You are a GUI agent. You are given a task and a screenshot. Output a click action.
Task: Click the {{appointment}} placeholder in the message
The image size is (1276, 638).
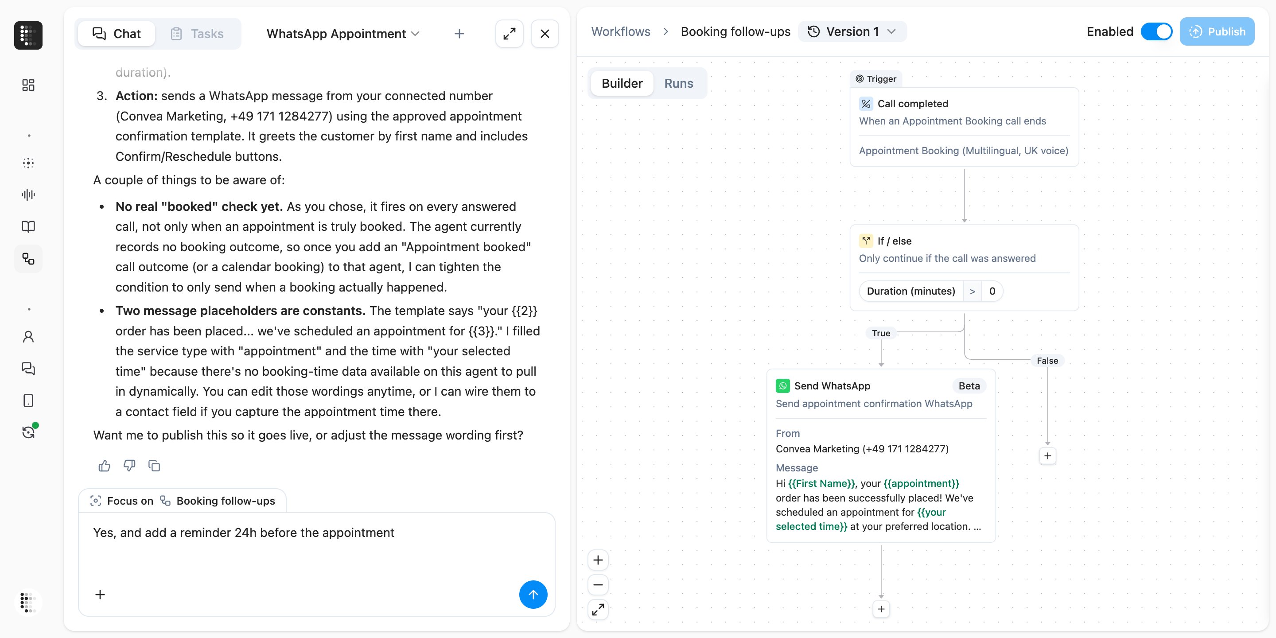tap(922, 483)
